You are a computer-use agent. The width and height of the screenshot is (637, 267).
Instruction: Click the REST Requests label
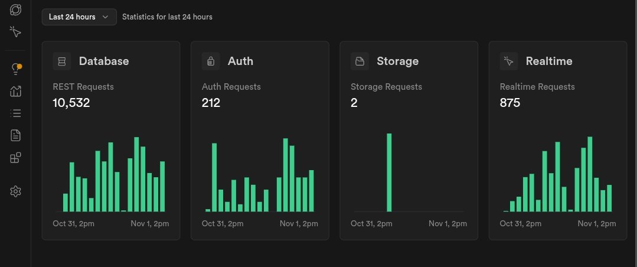[83, 87]
